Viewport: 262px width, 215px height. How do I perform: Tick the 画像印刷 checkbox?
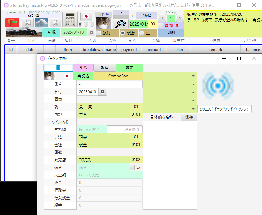click(x=161, y=25)
